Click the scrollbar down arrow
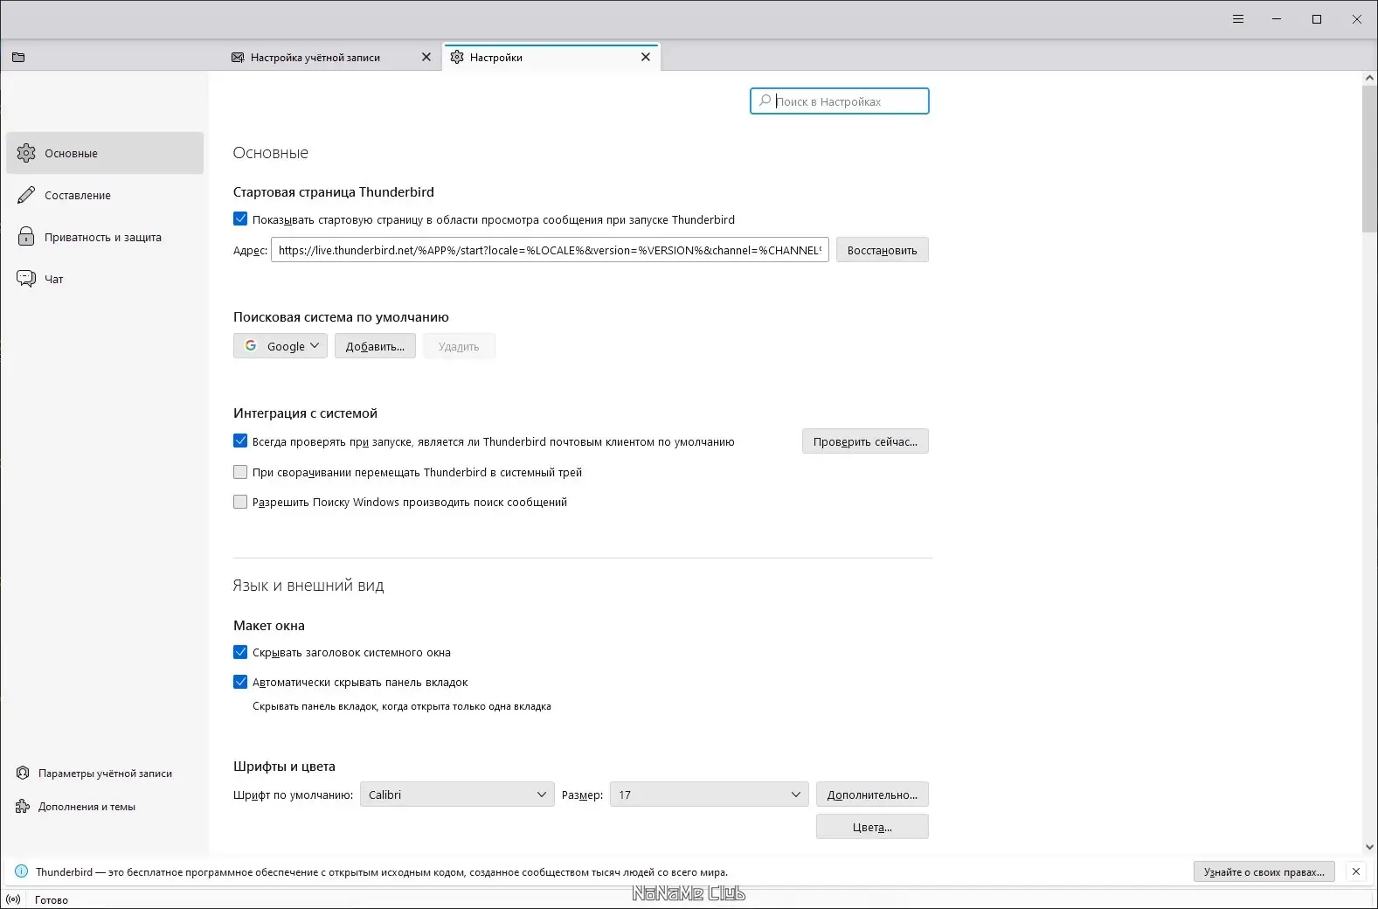Screen dimensions: 1378x909 tap(1369, 847)
